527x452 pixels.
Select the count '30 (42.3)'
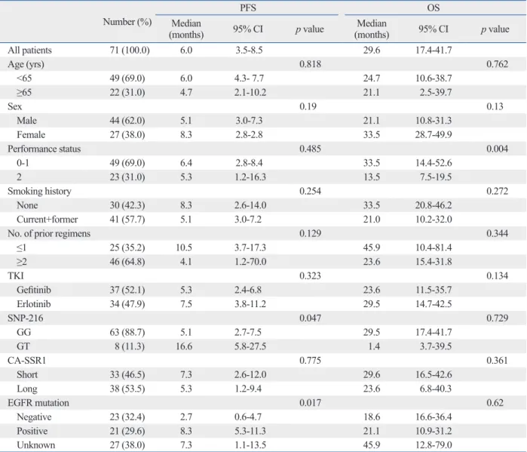pos(127,205)
